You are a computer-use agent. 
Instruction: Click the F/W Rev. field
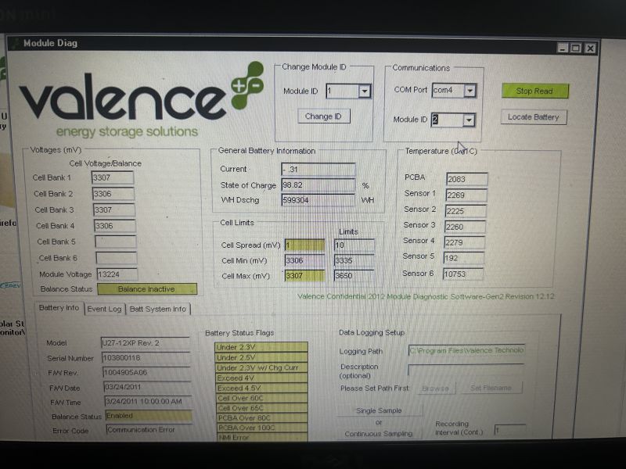147,373
